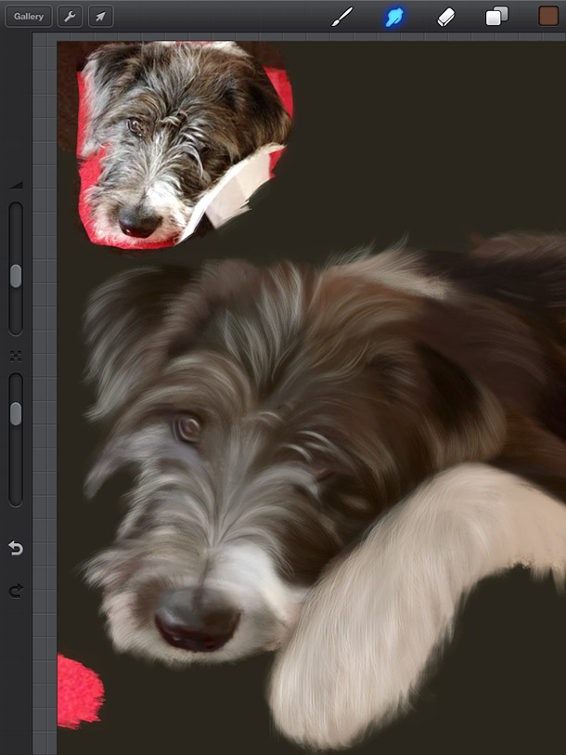The height and width of the screenshot is (755, 566).
Task: Select the arrow Transform tool
Action: [100, 17]
